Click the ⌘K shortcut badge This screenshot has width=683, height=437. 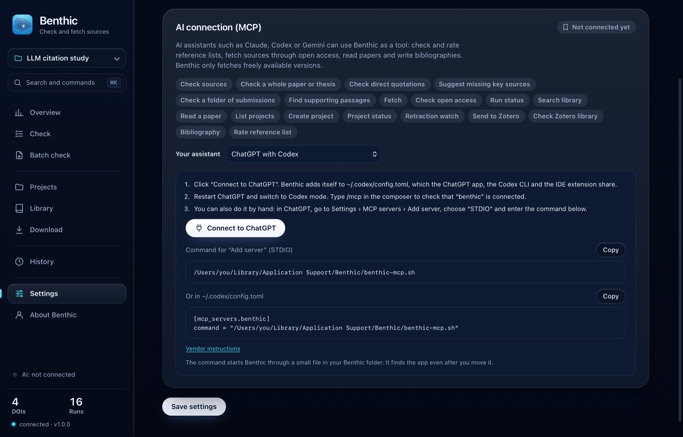pos(113,83)
